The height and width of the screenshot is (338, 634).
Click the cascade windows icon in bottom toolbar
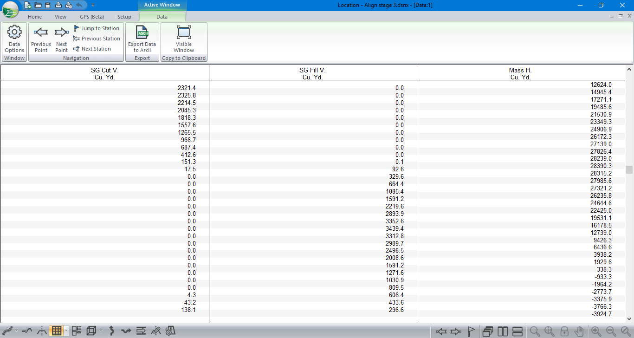[487, 331]
